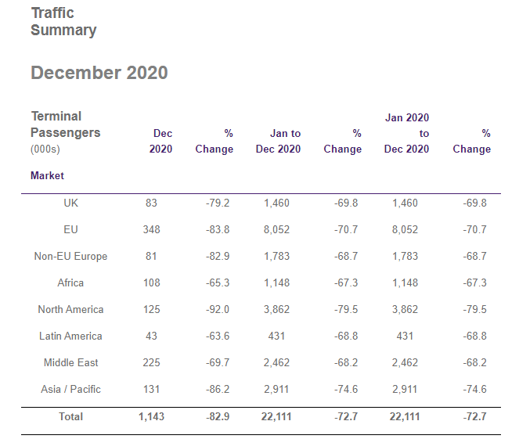Select the North America row label
Viewport: 519px width, 439px height.
[x=70, y=309]
